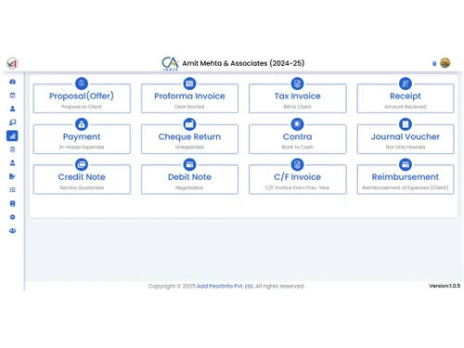Image resolution: width=464 pixels, height=348 pixels.
Task: Open the edit note pencil icon in sidebar
Action: 12,176
